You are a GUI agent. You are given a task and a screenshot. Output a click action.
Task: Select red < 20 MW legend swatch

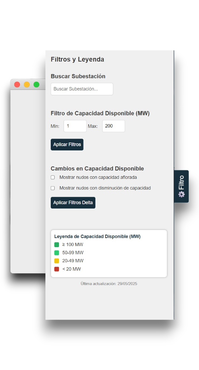click(56, 269)
